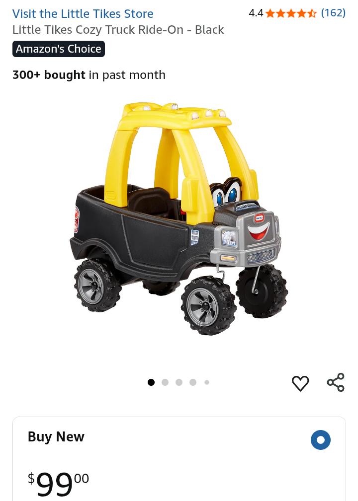The height and width of the screenshot is (501, 358).
Task: Enlarge the Cozy Truck product photo
Action: click(179, 218)
